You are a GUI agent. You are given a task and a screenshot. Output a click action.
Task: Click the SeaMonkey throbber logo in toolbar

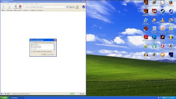click(84, 7)
